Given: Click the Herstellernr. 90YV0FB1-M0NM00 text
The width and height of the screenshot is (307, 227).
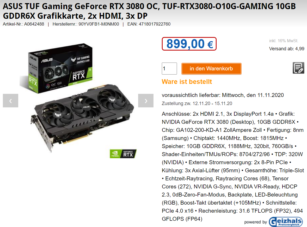Looking at the screenshot, I should click(x=86, y=24).
